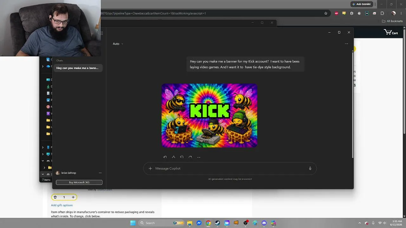
Task: Open the All Bookmarks folder
Action: pyautogui.click(x=392, y=21)
